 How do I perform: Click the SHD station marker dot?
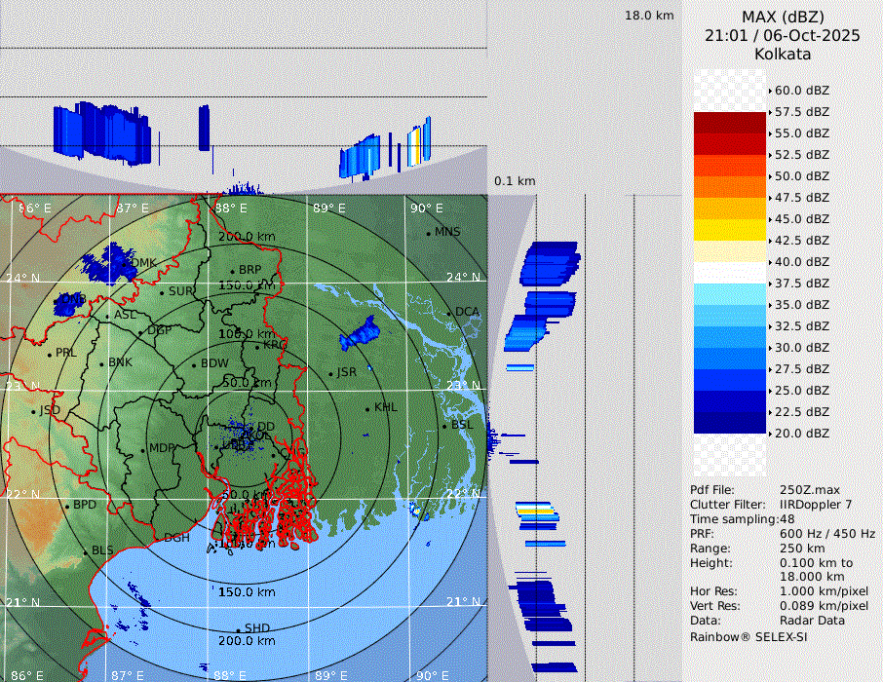pyautogui.click(x=238, y=629)
